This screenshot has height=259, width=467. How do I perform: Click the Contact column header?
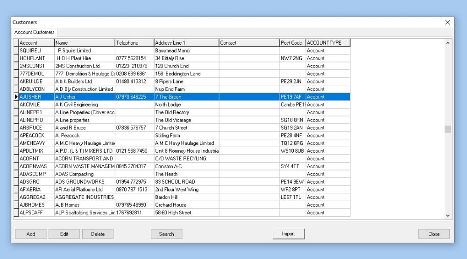tap(249, 43)
